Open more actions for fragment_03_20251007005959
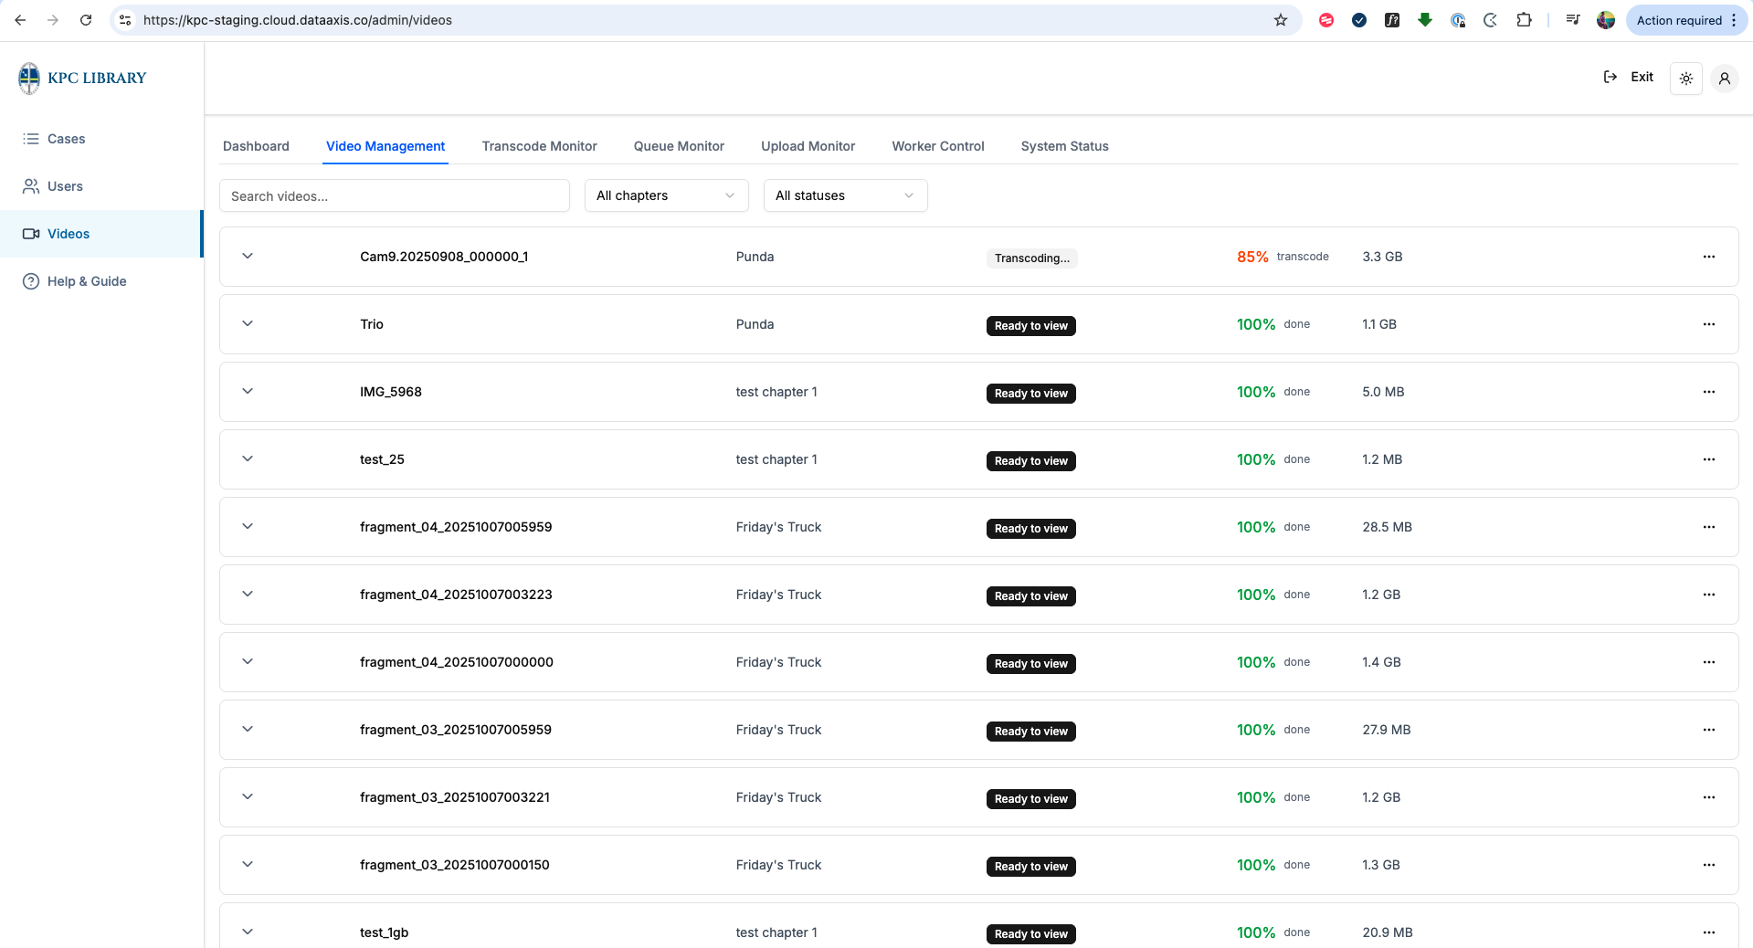Viewport: 1753px width, 948px height. pyautogui.click(x=1709, y=730)
